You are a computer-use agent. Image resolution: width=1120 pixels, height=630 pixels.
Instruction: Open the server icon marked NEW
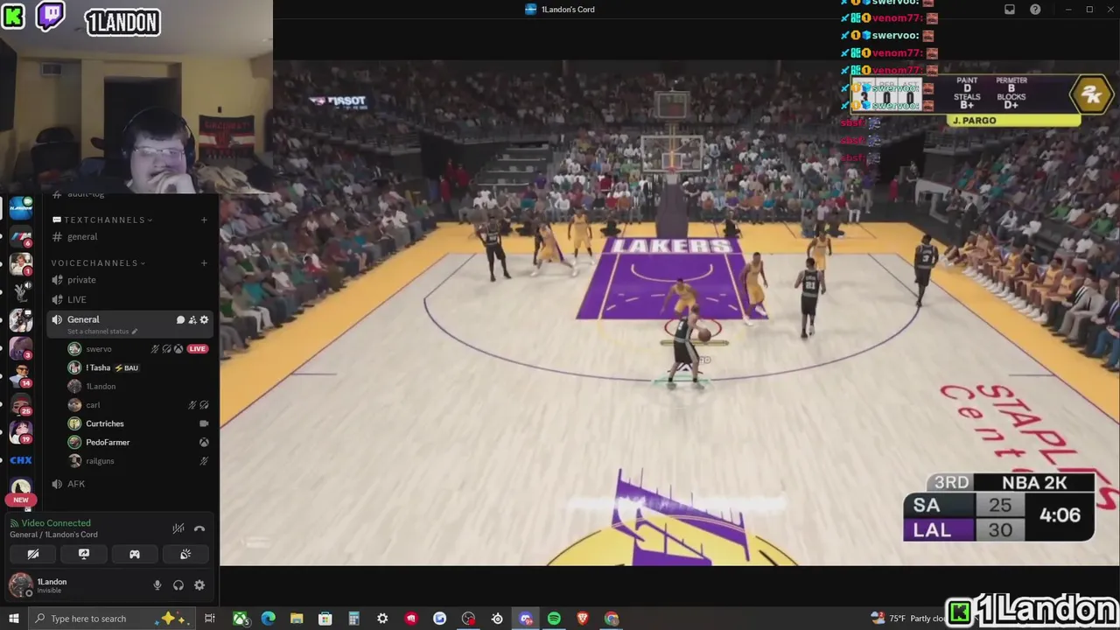coord(21,491)
